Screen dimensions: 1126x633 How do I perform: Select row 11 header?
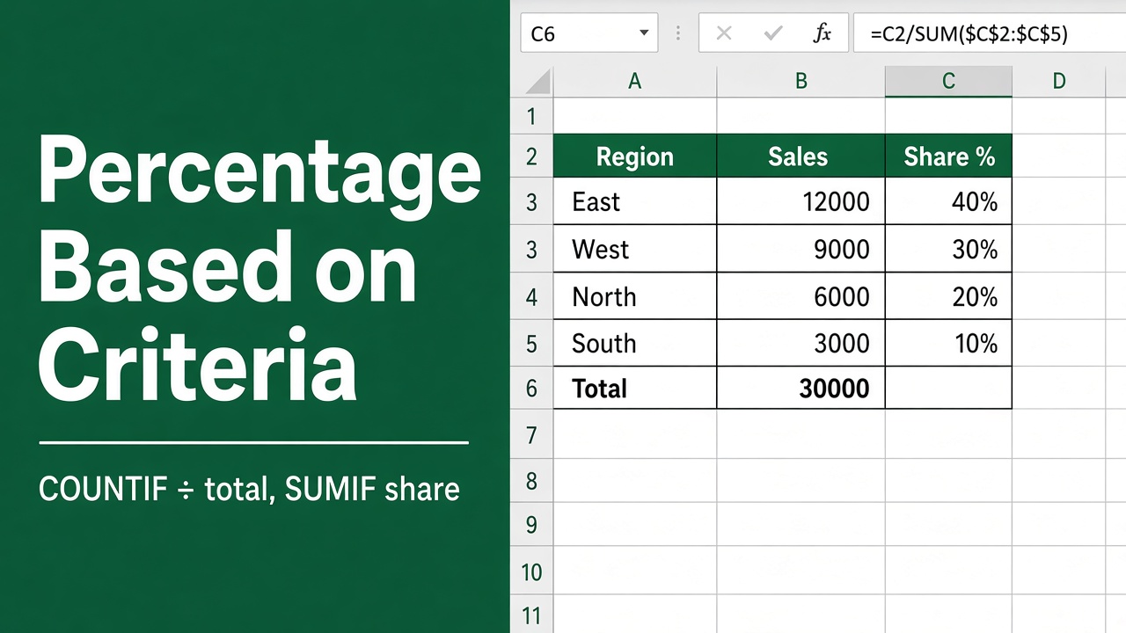point(531,615)
